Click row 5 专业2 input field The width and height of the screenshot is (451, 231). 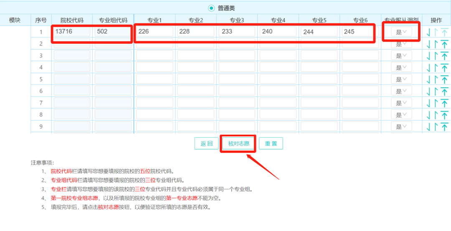195,79
